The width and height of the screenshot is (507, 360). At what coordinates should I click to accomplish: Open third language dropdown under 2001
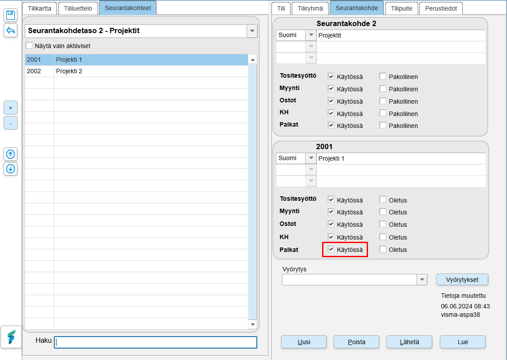point(311,181)
